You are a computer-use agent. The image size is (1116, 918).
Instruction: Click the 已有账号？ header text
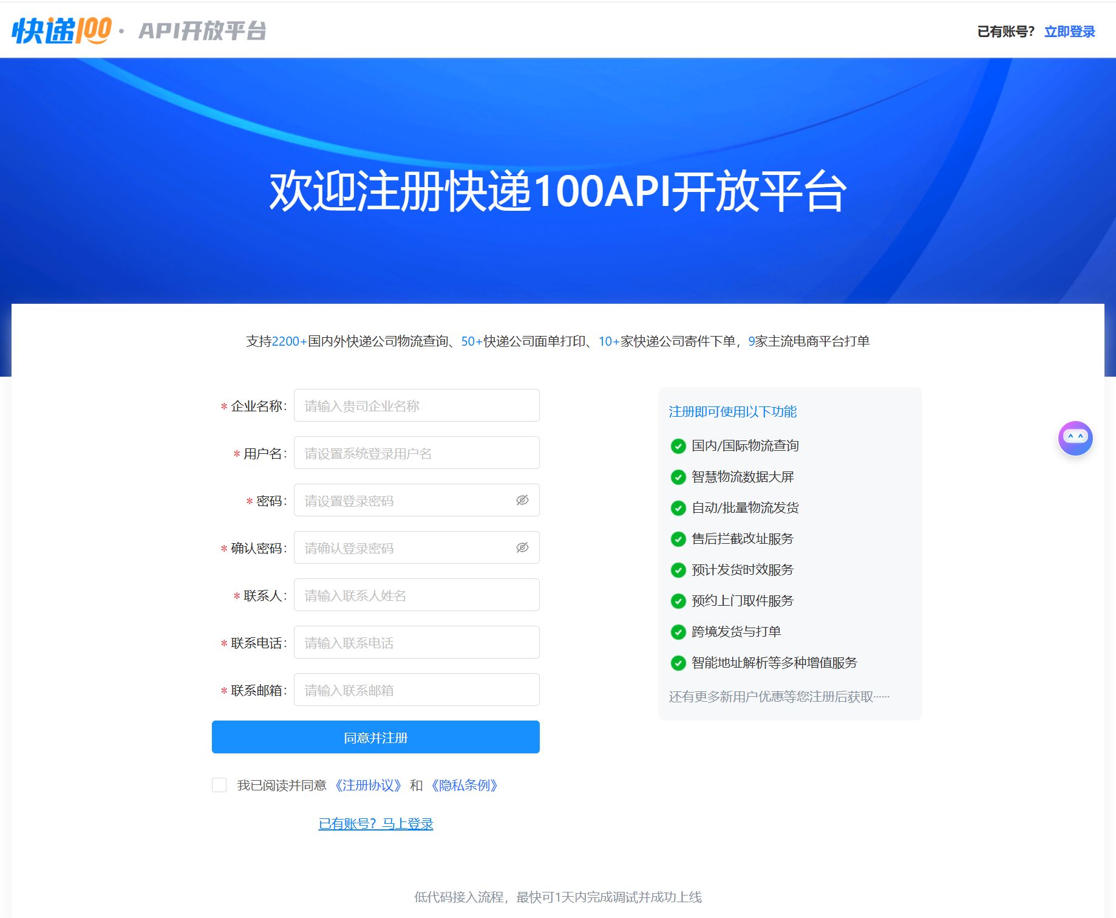[1006, 32]
